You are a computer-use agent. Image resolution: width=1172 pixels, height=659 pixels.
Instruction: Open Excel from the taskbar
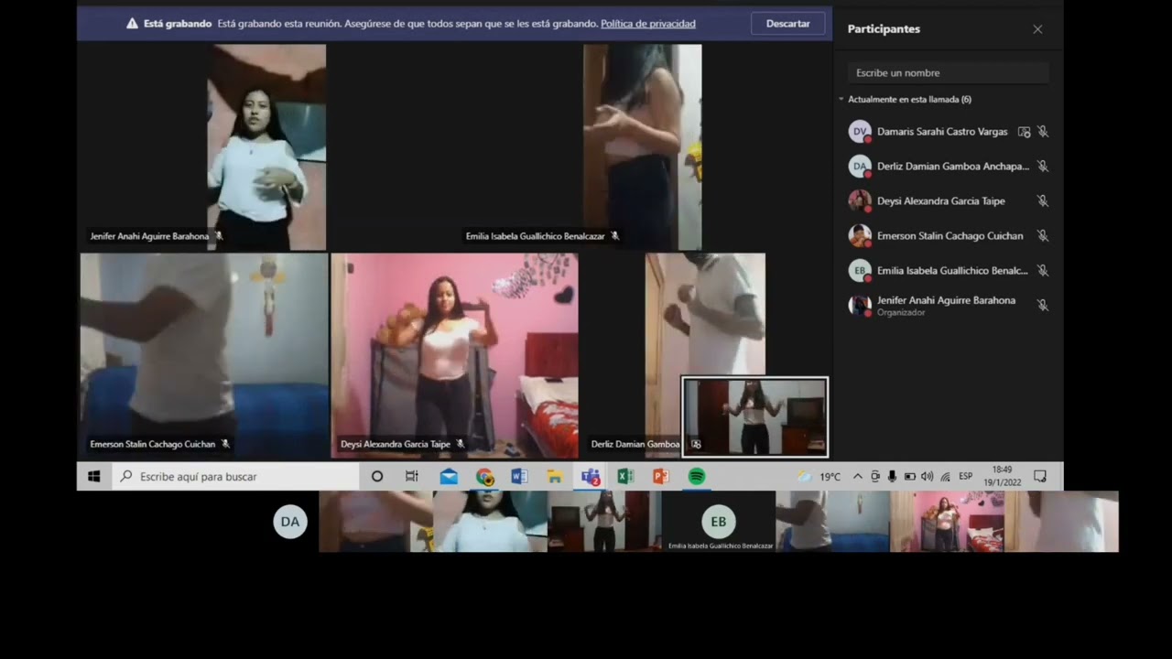pyautogui.click(x=625, y=477)
